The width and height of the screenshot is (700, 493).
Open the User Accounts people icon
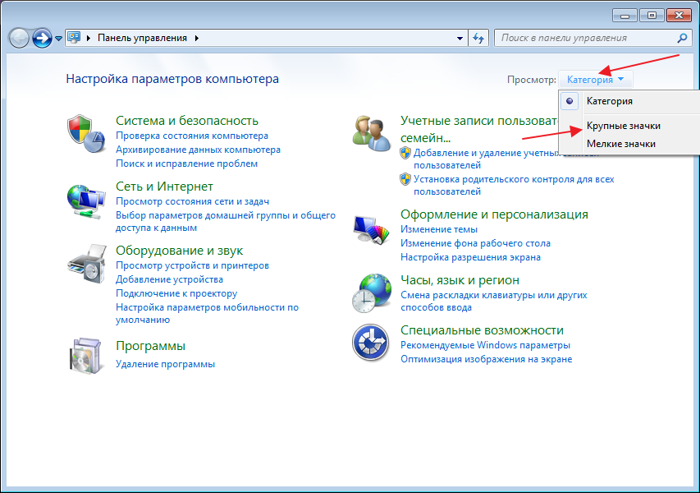(371, 134)
